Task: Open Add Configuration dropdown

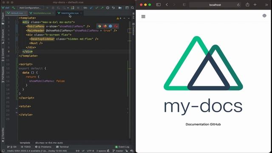Action: [x=30, y=8]
